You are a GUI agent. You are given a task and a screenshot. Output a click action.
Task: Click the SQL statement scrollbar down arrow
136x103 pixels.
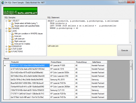pyautogui.click(x=130, y=42)
